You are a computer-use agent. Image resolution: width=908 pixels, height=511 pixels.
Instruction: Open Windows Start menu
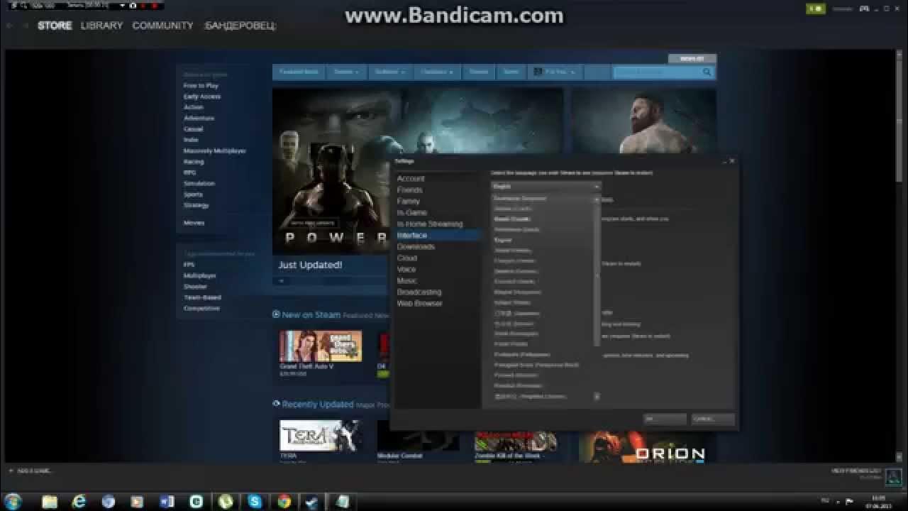(x=13, y=501)
